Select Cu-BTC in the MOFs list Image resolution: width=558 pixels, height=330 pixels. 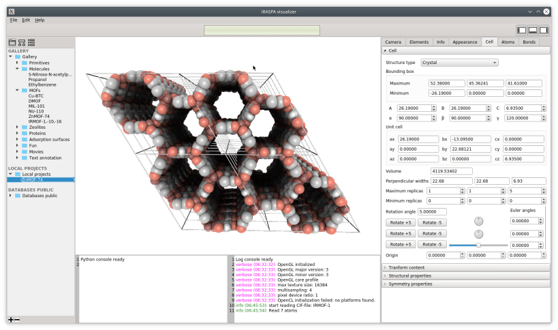point(36,95)
